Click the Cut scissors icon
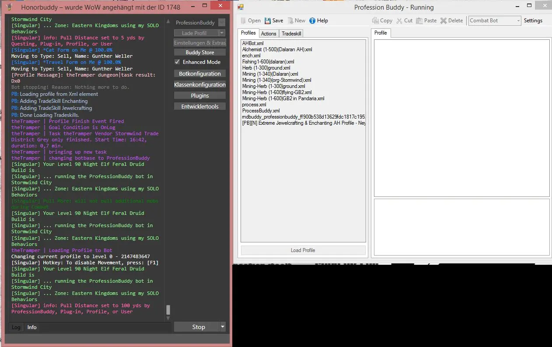The image size is (552, 347). pyautogui.click(x=399, y=21)
